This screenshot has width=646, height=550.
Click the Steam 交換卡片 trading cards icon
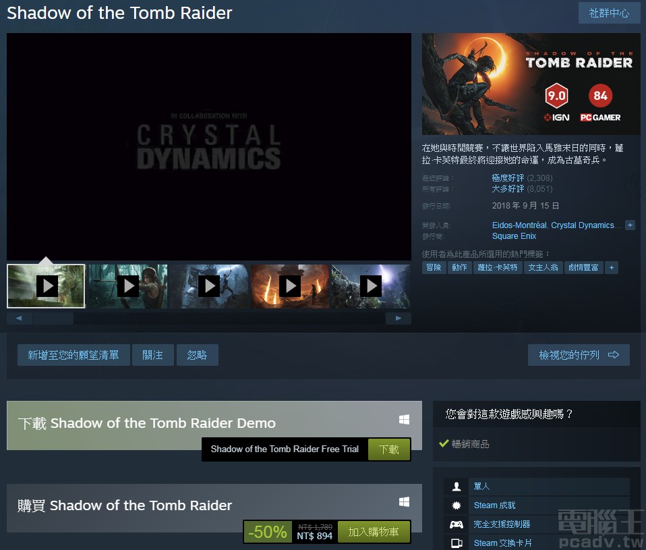(457, 543)
